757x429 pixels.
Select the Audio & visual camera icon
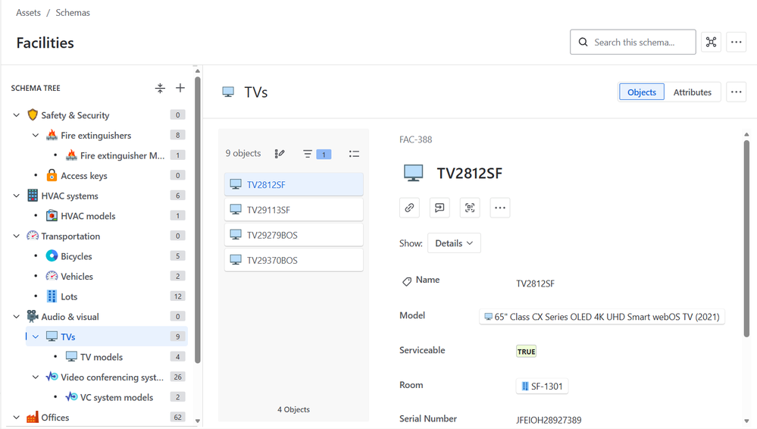pos(33,316)
